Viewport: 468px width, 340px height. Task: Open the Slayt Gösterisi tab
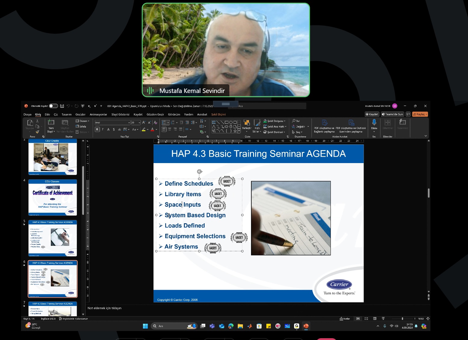click(x=120, y=114)
